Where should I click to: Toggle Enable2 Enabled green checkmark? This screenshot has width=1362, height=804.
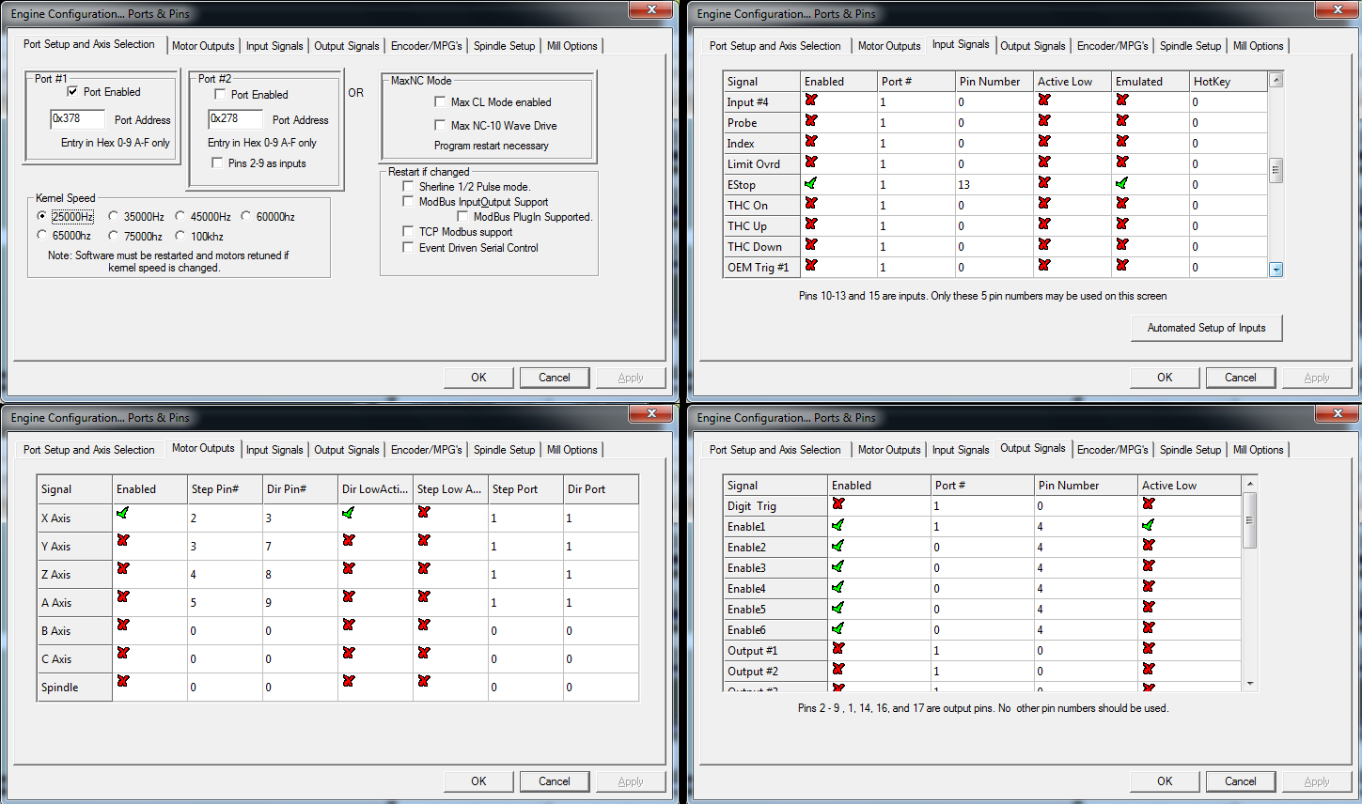[838, 546]
